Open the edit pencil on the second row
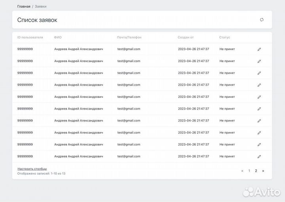Image resolution: width=285 pixels, height=202 pixels. [259, 61]
